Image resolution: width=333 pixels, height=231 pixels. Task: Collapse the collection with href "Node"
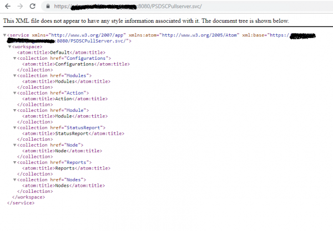point(16,145)
